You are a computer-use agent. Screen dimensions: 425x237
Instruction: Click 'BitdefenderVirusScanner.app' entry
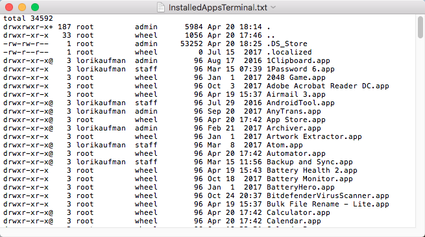click(328, 195)
